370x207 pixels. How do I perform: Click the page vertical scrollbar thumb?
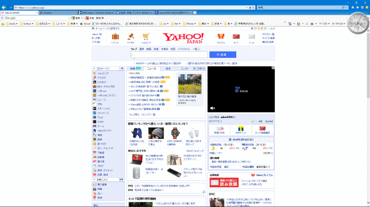pos(368,66)
